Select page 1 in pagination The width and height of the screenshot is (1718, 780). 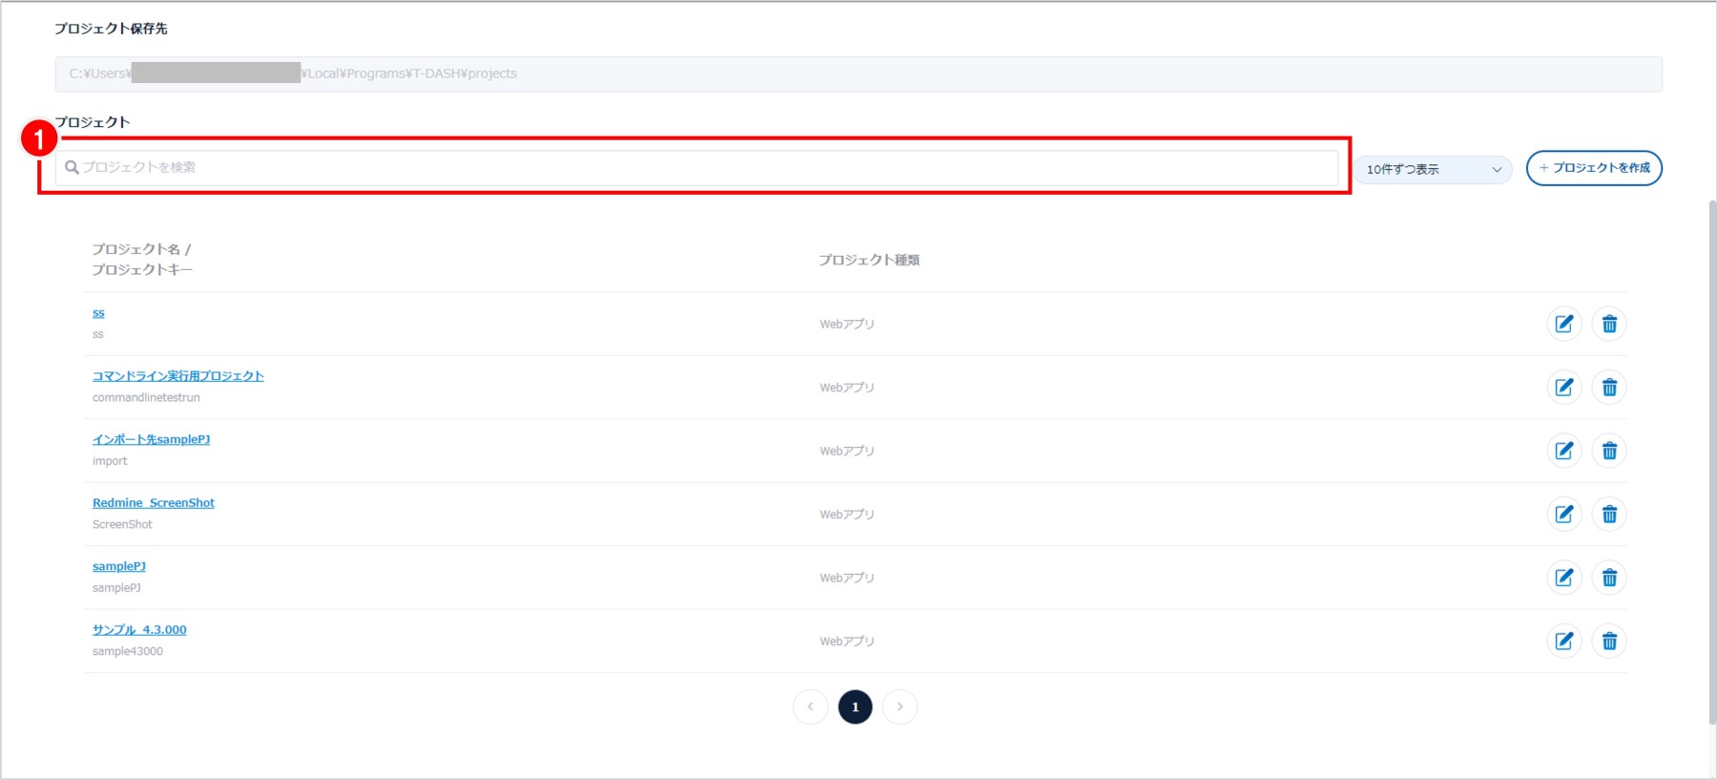tap(855, 706)
